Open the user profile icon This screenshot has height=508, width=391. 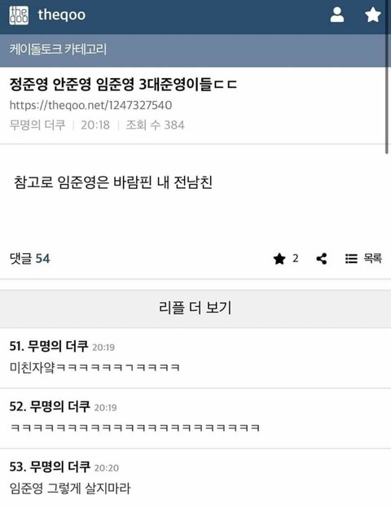coord(337,15)
